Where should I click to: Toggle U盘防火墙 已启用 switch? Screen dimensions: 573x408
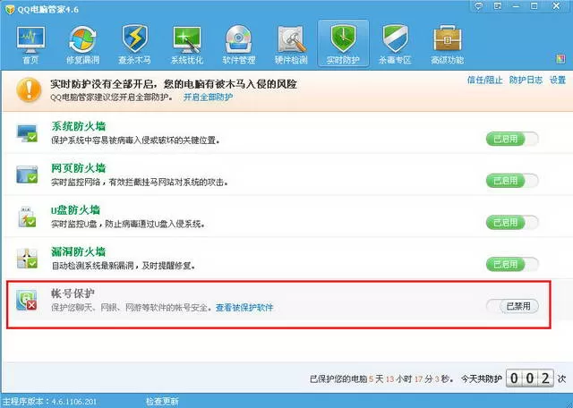coord(512,223)
